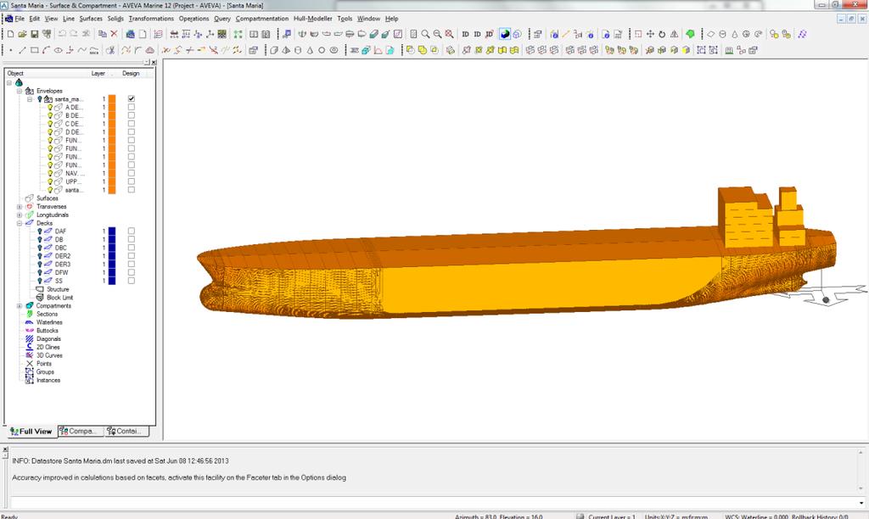Click orange color swatch for santa_ma envelope
The width and height of the screenshot is (869, 519).
point(112,98)
